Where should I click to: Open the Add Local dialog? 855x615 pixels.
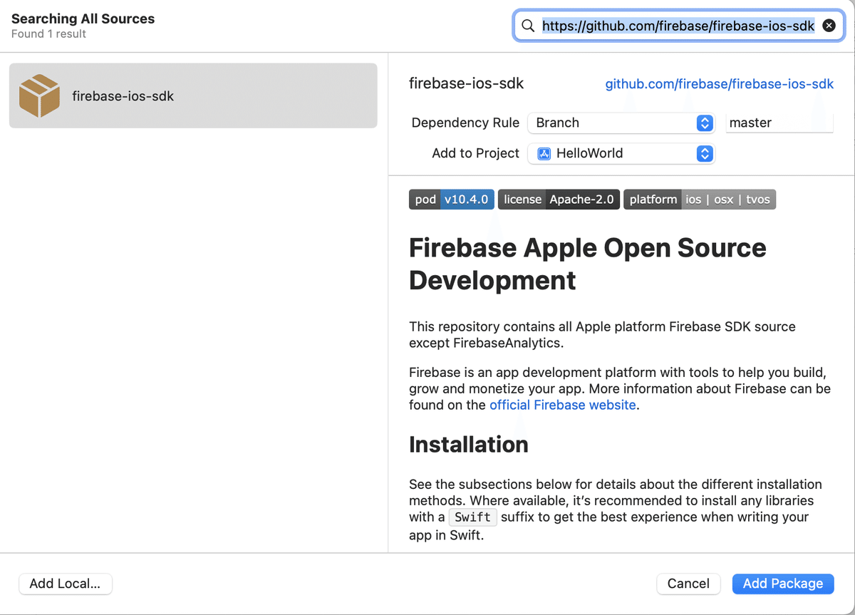click(65, 584)
